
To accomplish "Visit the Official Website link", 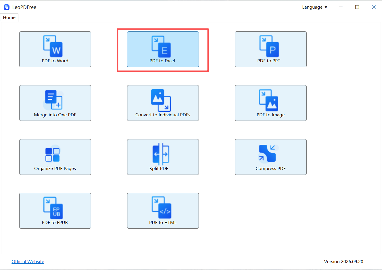I will (28, 261).
